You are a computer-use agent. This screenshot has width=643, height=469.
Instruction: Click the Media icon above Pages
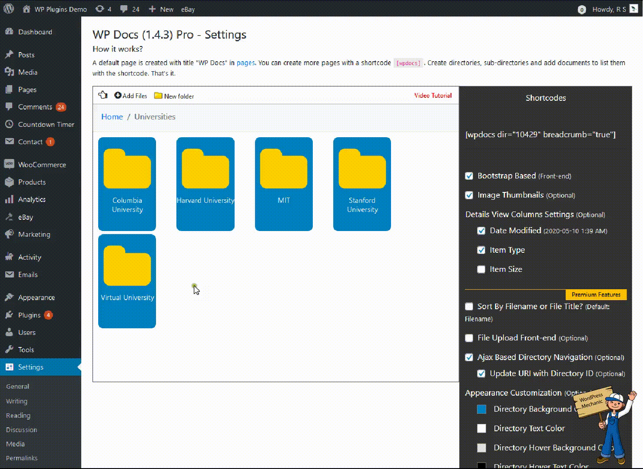click(x=9, y=72)
